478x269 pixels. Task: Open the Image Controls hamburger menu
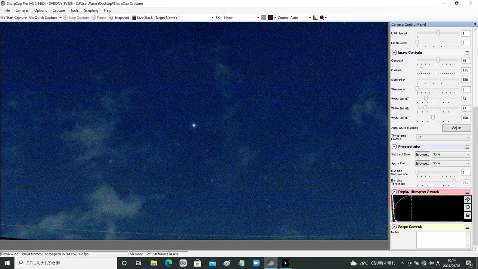coord(467,53)
